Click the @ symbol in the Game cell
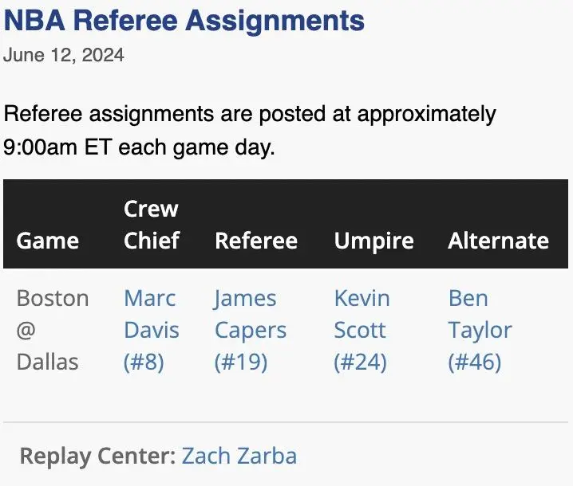The image size is (573, 486). click(x=26, y=331)
